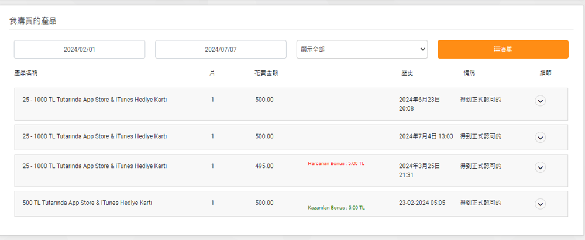Image resolution: width=585 pixels, height=240 pixels.
Task: Open the 顯示全部 filter dropdown
Action: (x=362, y=49)
